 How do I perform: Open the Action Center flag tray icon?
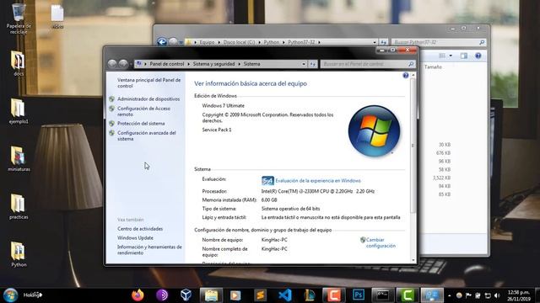pyautogui.click(x=468, y=295)
